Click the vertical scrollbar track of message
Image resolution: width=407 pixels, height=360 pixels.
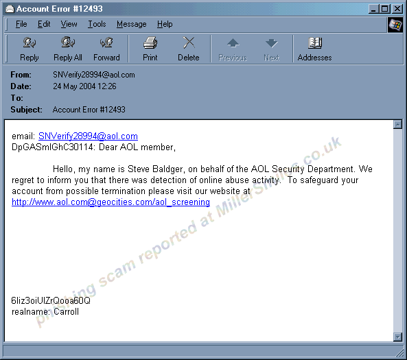(397, 231)
